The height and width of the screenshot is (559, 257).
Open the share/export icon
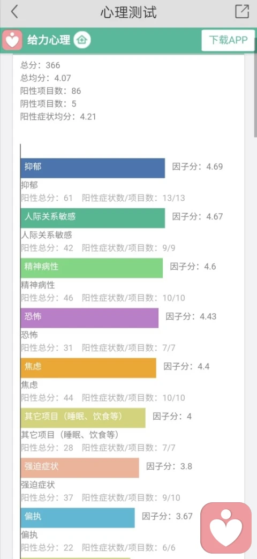click(242, 12)
